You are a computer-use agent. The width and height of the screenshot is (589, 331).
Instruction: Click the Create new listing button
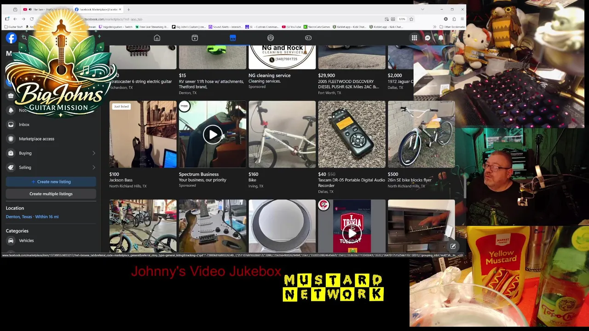point(51,182)
